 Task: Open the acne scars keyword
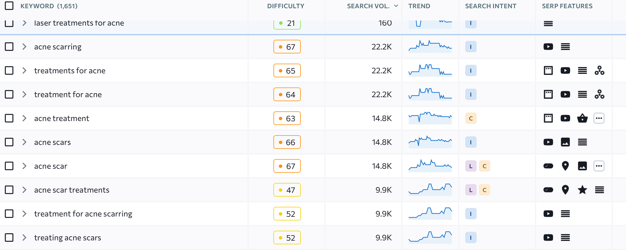[x=52, y=142]
